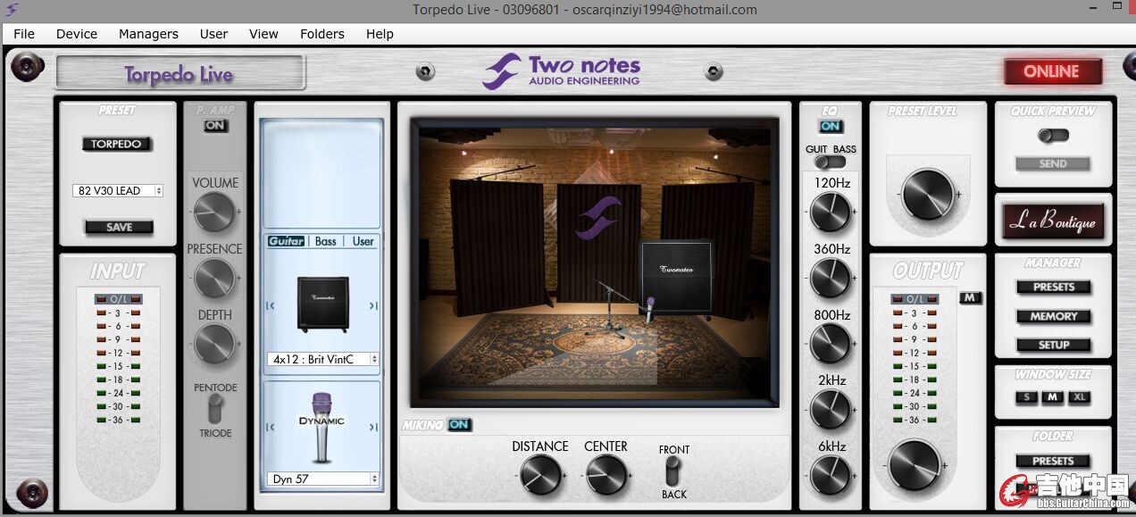This screenshot has height=517, width=1136.
Task: Click the 800Hz EQ knob
Action: pyautogui.click(x=831, y=344)
